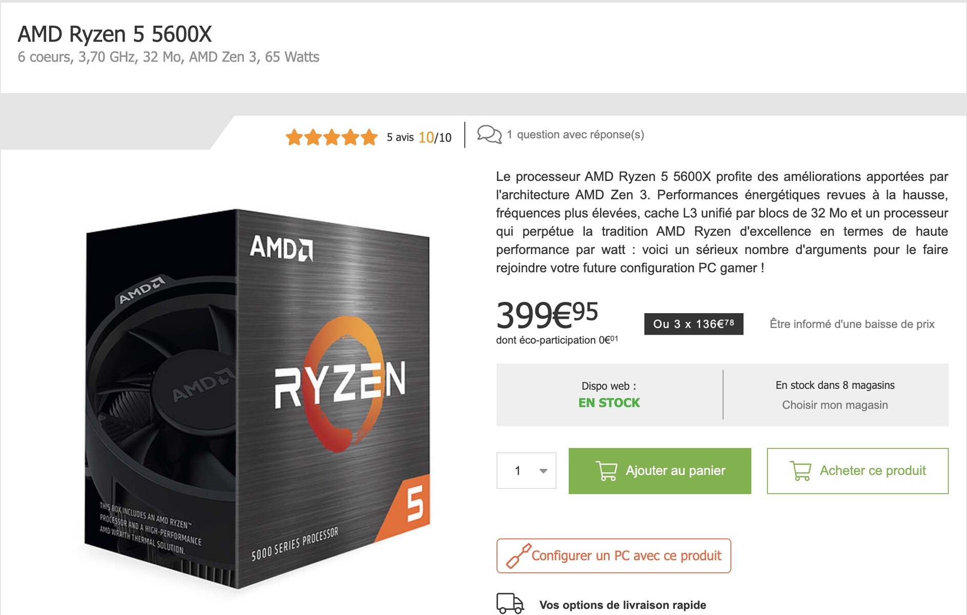The image size is (967, 615).
Task: View the 1 question avec réponse(s) link
Action: (x=575, y=134)
